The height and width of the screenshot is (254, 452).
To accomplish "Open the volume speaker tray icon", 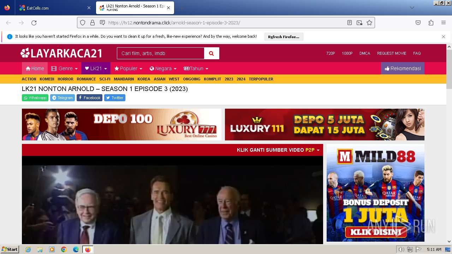I will (402, 249).
